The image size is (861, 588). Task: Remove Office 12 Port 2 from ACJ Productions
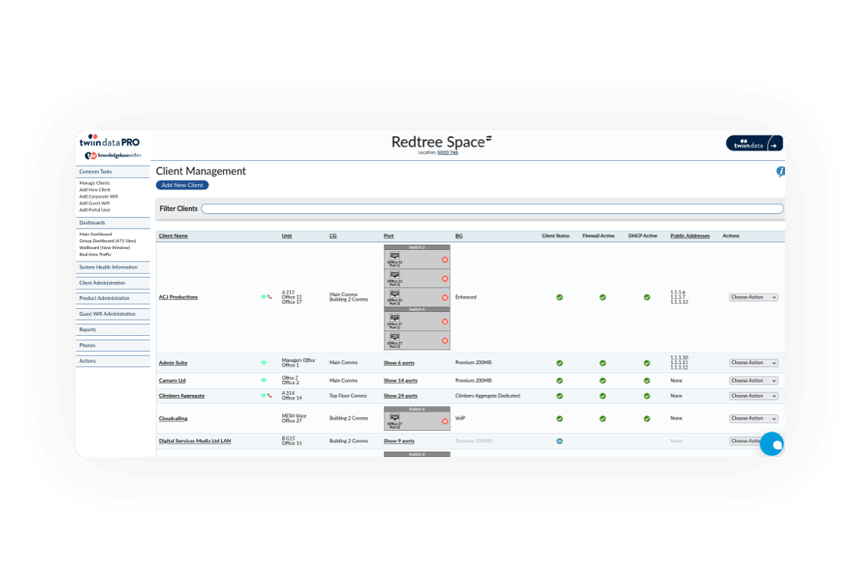click(x=445, y=278)
